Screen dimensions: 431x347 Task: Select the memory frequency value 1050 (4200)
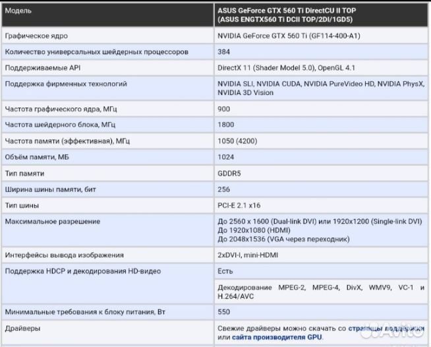click(x=237, y=141)
